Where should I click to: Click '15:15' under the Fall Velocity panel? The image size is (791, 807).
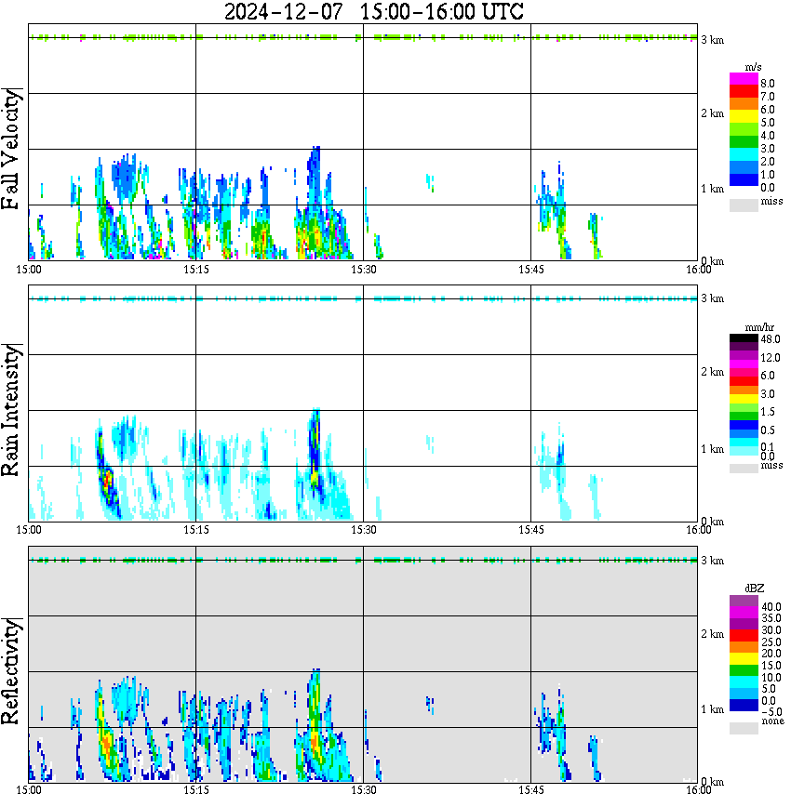pos(195,270)
